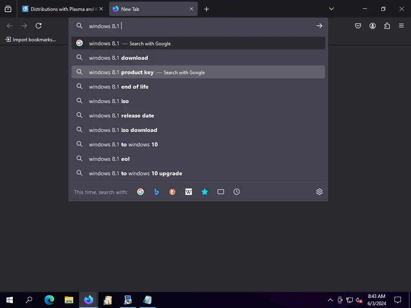Search this time with Bing
The image size is (411, 308).
tap(157, 192)
